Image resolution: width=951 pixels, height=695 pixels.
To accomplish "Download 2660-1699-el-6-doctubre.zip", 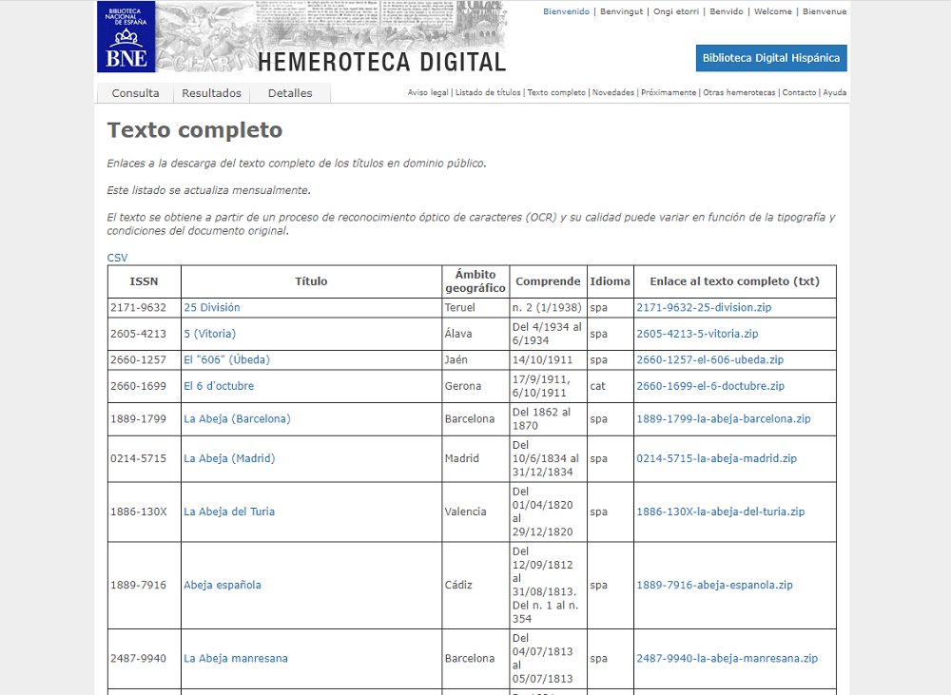I will coord(710,386).
